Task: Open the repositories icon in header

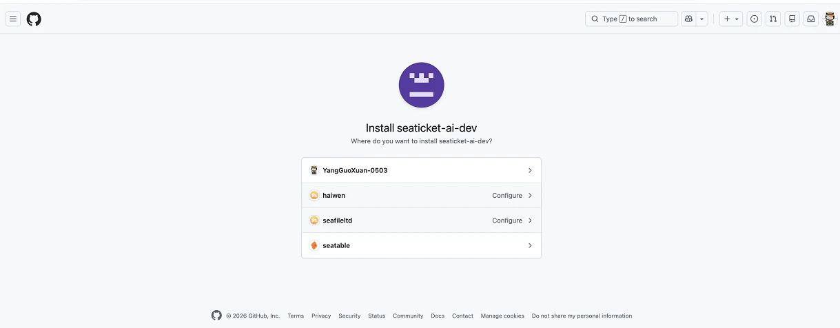Action: [x=792, y=19]
